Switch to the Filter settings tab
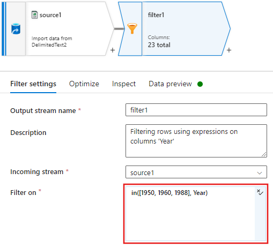This screenshot has height=248, width=273. pos(33,84)
